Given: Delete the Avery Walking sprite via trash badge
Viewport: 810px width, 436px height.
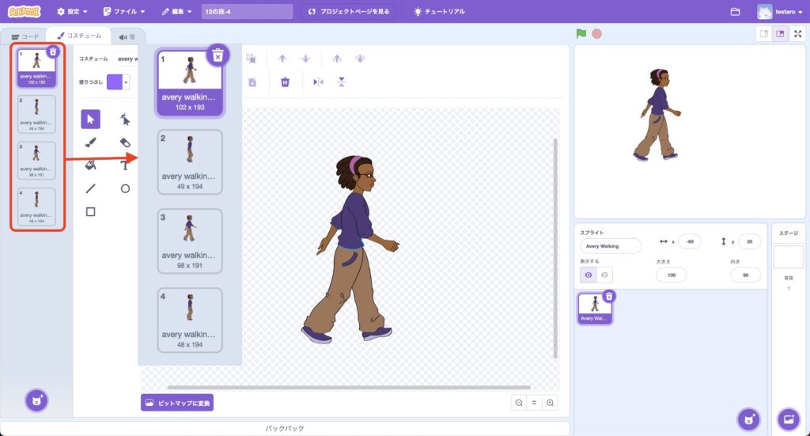Looking at the screenshot, I should coord(610,296).
